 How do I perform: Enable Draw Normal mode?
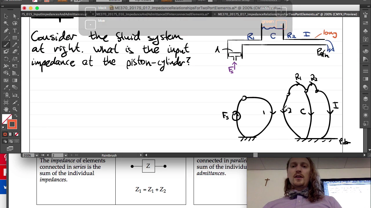point(5,141)
